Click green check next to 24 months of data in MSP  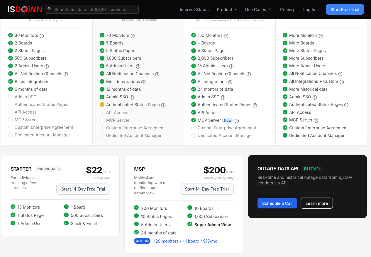click(136, 232)
